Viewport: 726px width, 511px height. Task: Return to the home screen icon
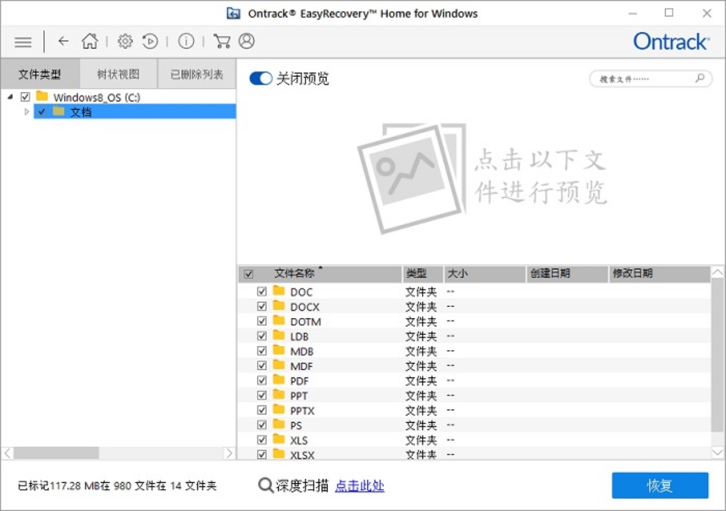pos(90,41)
